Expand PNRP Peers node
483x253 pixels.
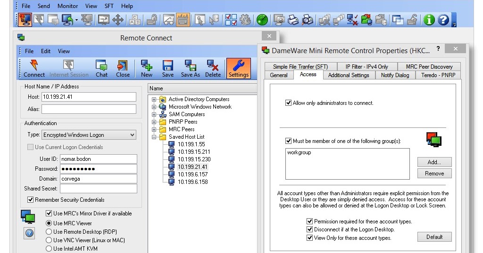tap(154, 122)
